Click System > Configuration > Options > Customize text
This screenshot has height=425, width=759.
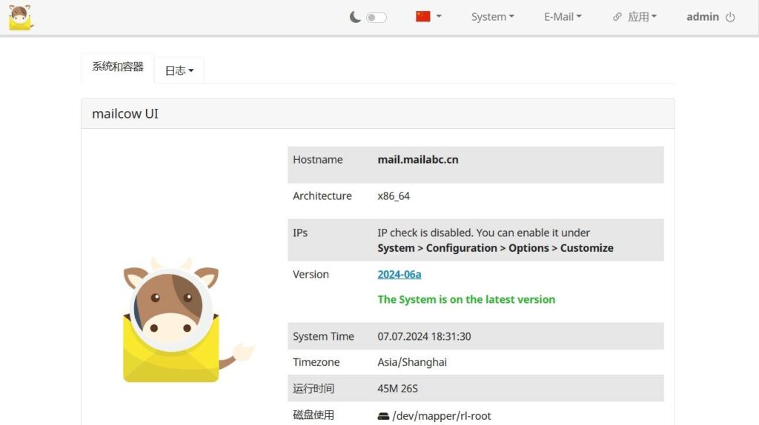pos(495,248)
